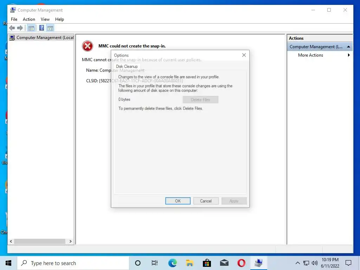Click the Forward arrow in the toolbar

(20, 28)
